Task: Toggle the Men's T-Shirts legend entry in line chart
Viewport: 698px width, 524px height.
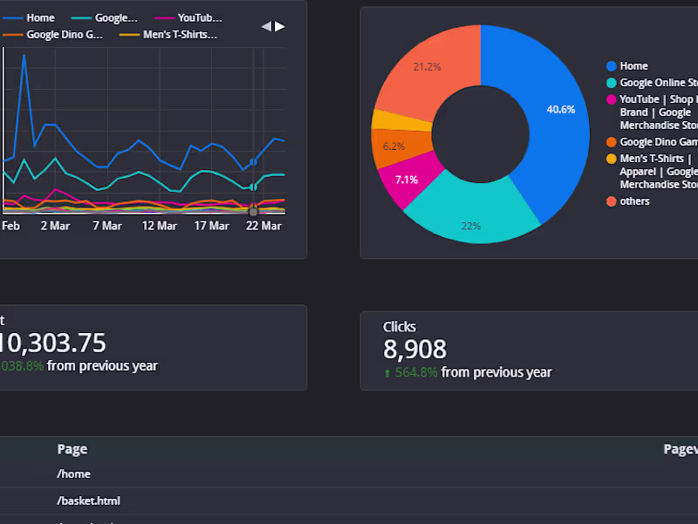Action: coord(168,35)
